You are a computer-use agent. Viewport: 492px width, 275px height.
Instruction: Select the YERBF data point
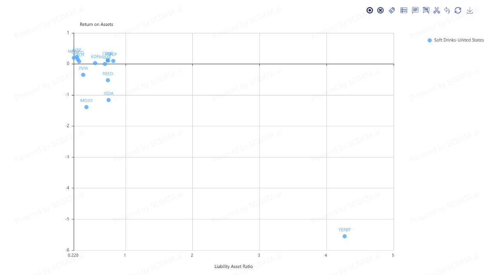point(345,236)
